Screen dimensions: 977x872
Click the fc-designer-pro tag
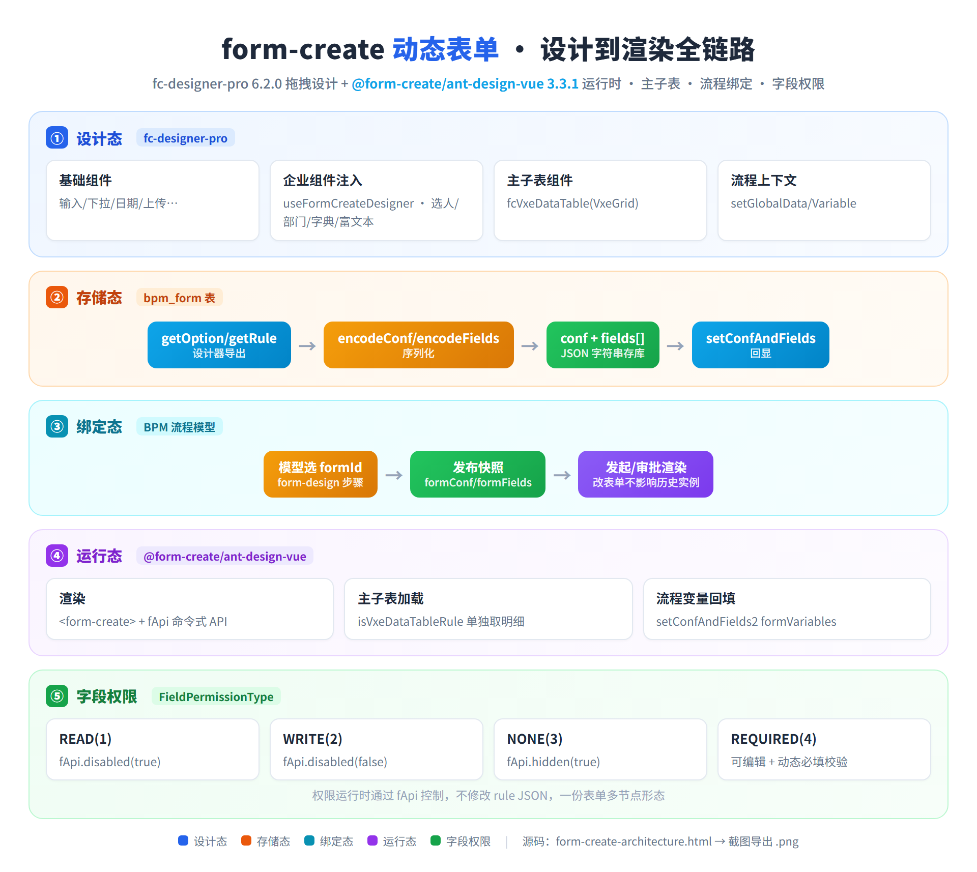(185, 138)
